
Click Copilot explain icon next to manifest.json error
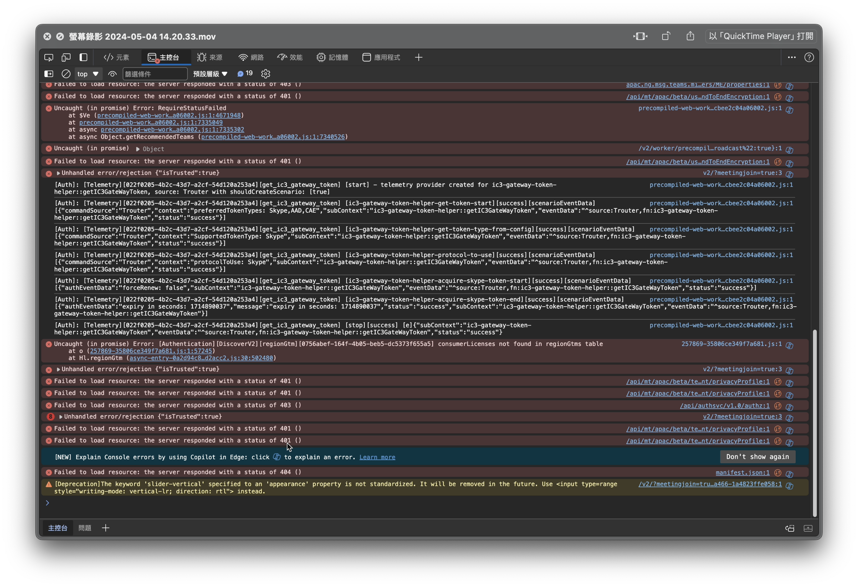(789, 474)
